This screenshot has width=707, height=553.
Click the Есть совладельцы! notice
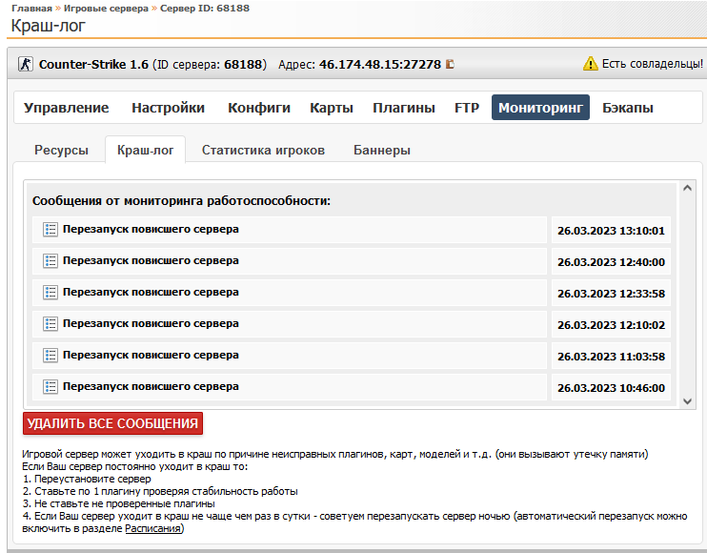pyautogui.click(x=653, y=64)
